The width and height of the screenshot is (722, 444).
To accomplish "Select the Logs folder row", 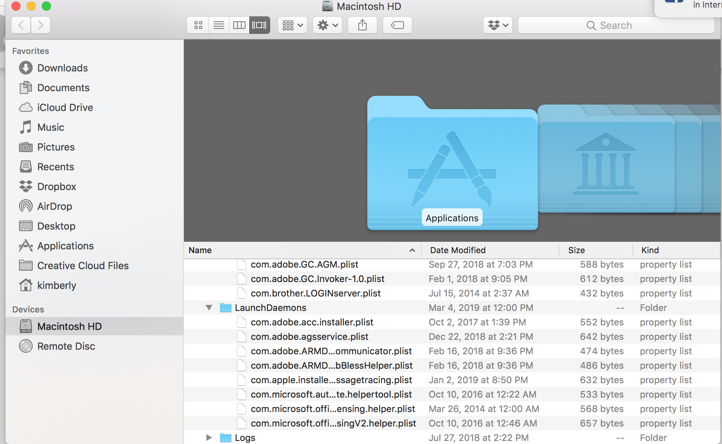I will [x=452, y=438].
